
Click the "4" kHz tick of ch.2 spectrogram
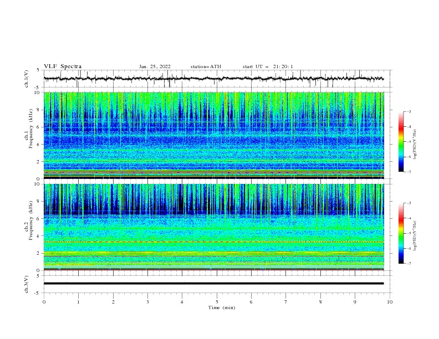click(x=39, y=236)
